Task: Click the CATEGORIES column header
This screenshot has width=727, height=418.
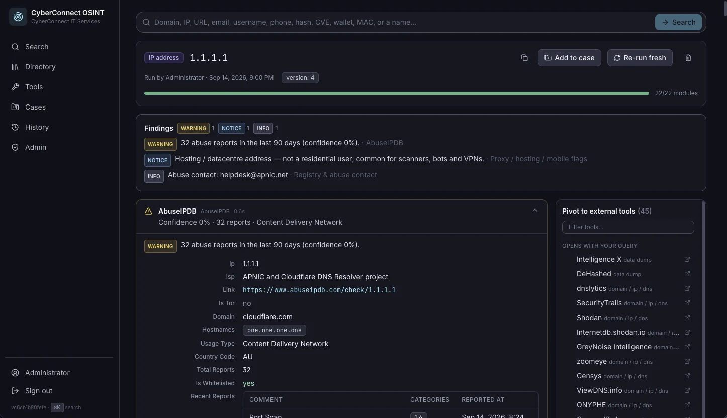Action: [x=430, y=400]
